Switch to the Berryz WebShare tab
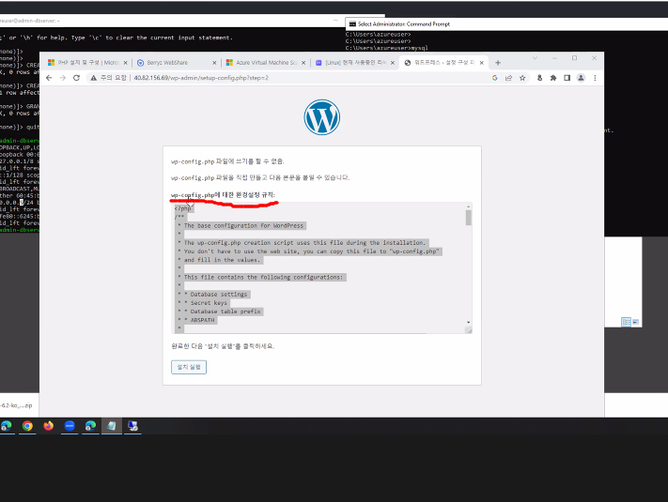This screenshot has height=502, width=668. tap(176, 63)
